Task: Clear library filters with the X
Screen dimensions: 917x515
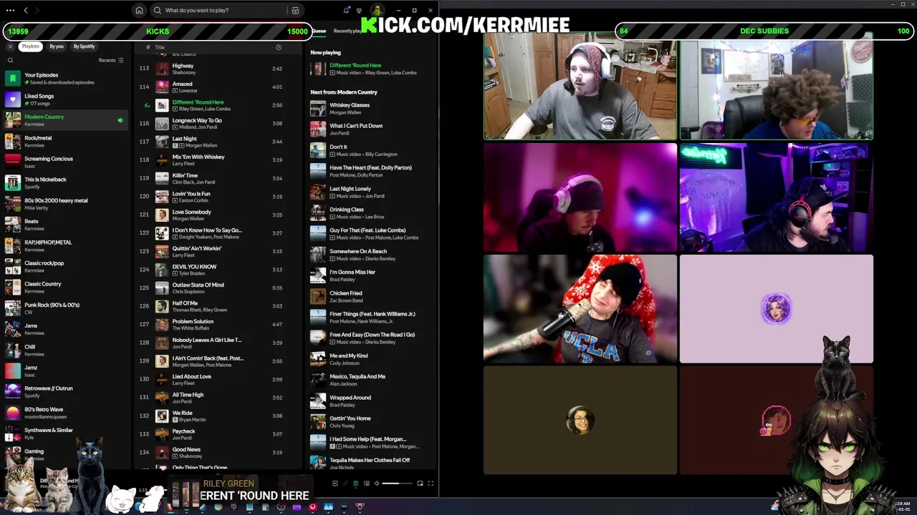Action: click(10, 46)
